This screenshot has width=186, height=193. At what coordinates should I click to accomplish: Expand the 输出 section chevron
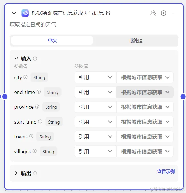[x=16, y=173]
